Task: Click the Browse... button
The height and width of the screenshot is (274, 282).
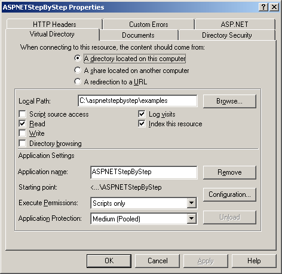Action: pyautogui.click(x=229, y=101)
